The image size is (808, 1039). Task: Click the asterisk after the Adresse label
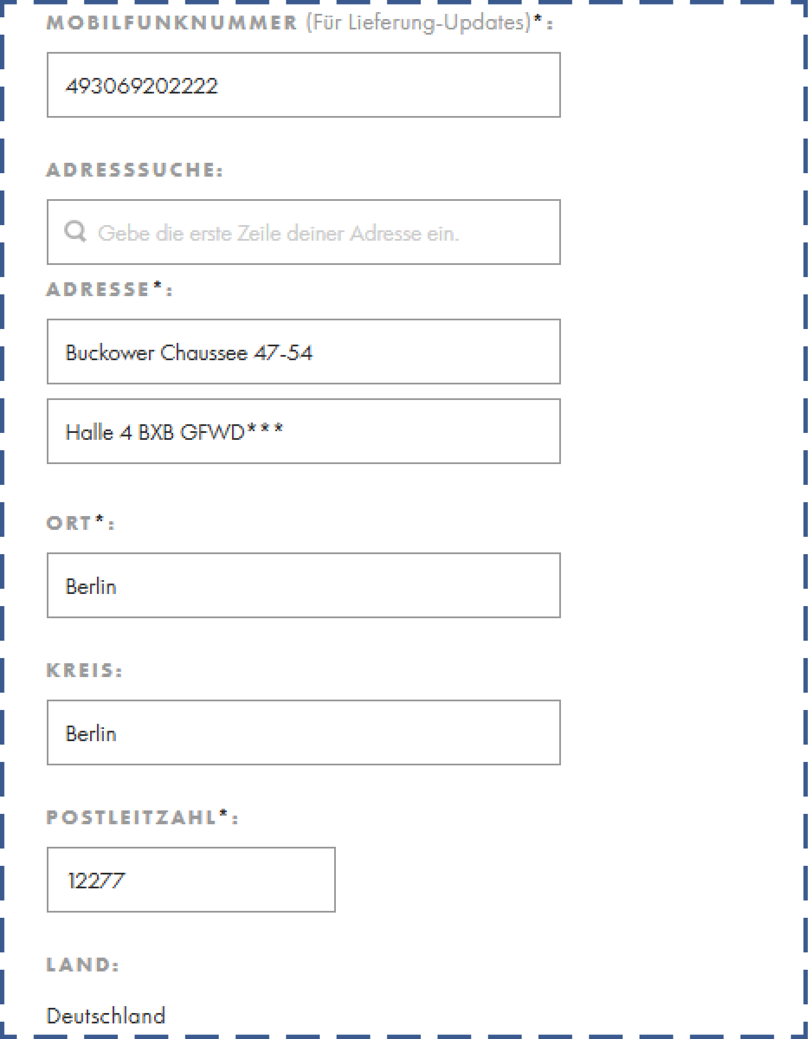[158, 286]
